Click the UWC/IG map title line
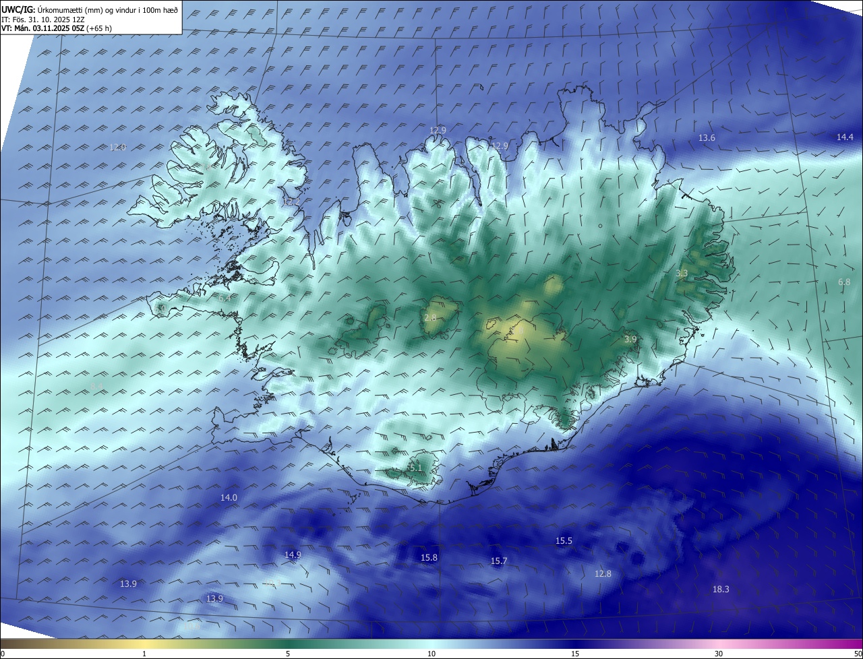Image resolution: width=863 pixels, height=659 pixels. pyautogui.click(x=90, y=9)
